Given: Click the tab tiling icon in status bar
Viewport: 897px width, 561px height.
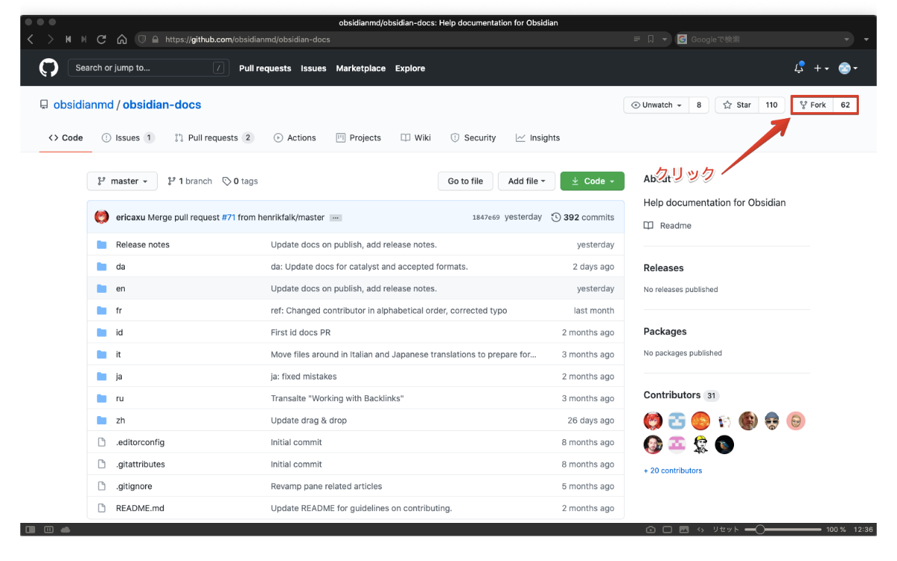Looking at the screenshot, I should (49, 530).
